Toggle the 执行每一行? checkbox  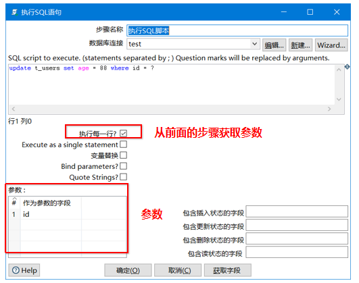124,133
